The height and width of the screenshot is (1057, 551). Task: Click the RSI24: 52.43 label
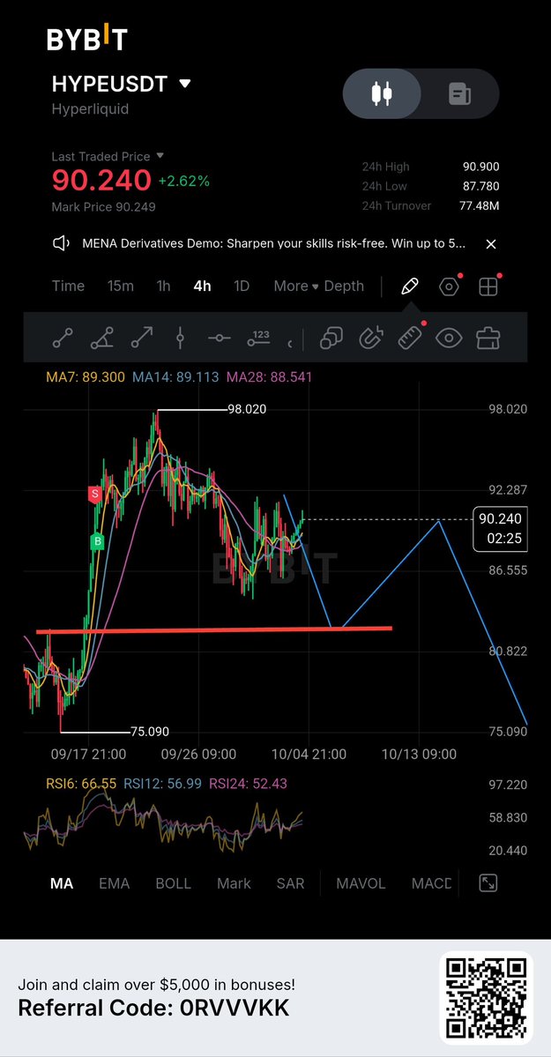click(249, 784)
